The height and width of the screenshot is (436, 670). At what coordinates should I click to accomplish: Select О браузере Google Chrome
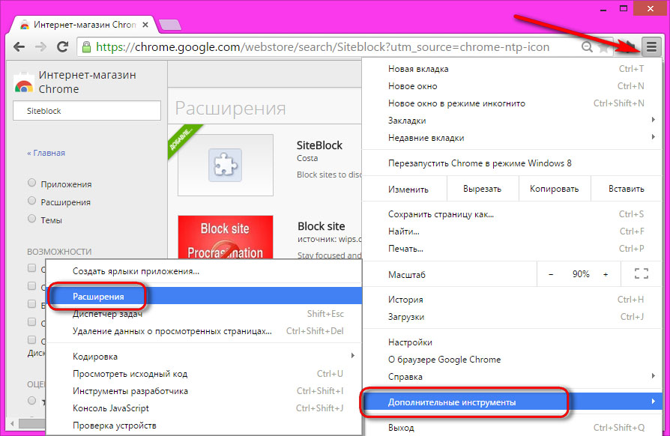coord(511,360)
